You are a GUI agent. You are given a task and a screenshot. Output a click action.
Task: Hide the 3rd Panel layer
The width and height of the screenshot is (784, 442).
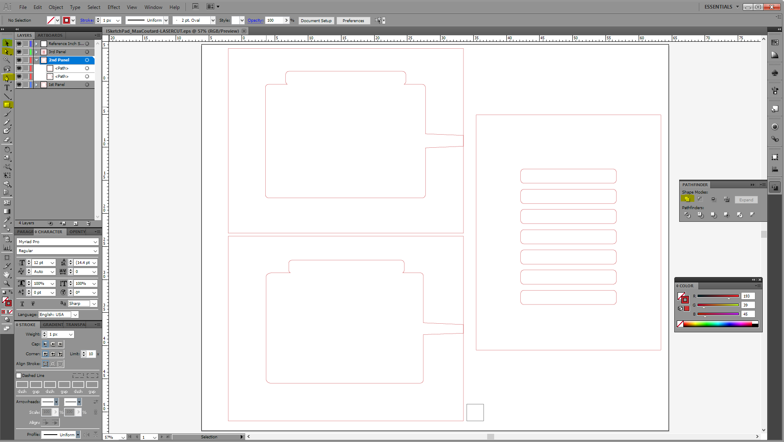click(19, 52)
